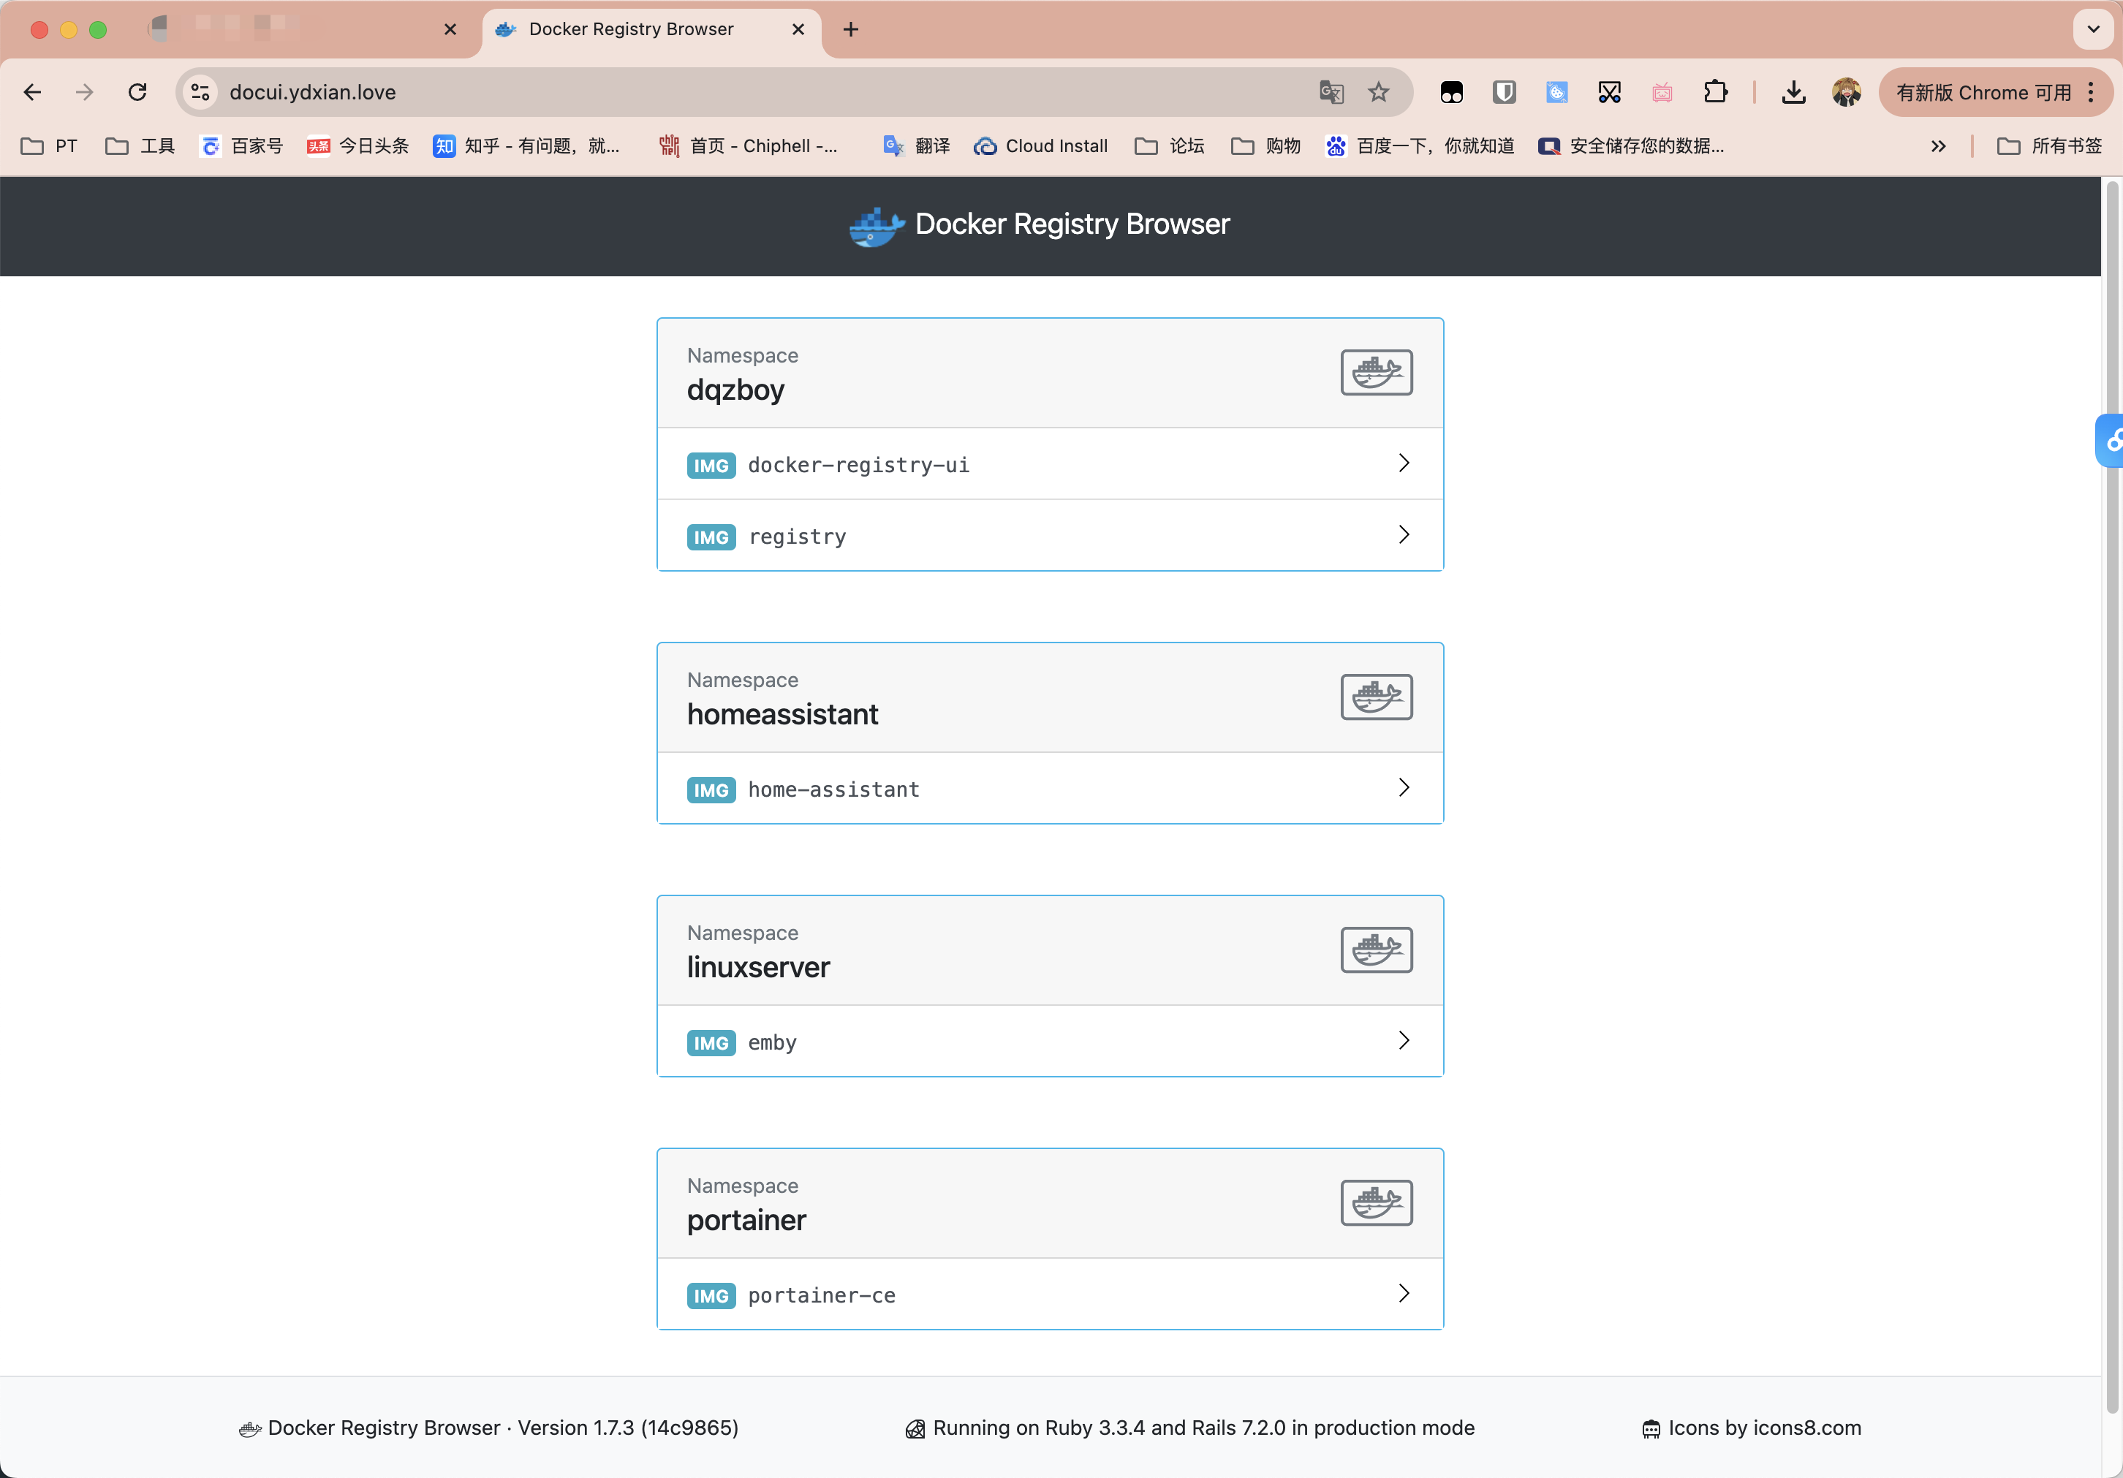Reload the page with the refresh icon
2123x1478 pixels.
(137, 92)
